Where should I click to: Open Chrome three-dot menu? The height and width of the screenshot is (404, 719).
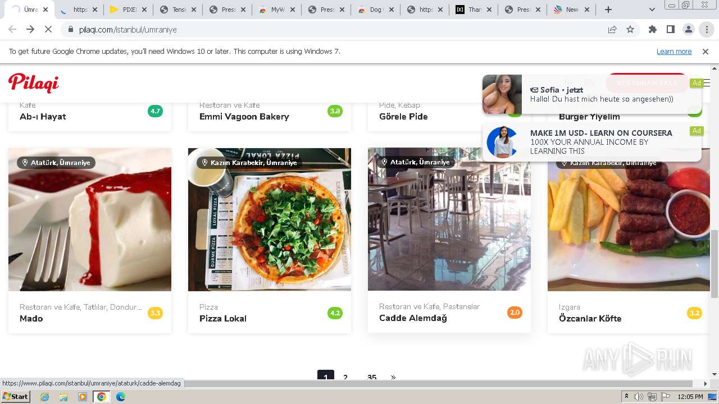pos(707,29)
